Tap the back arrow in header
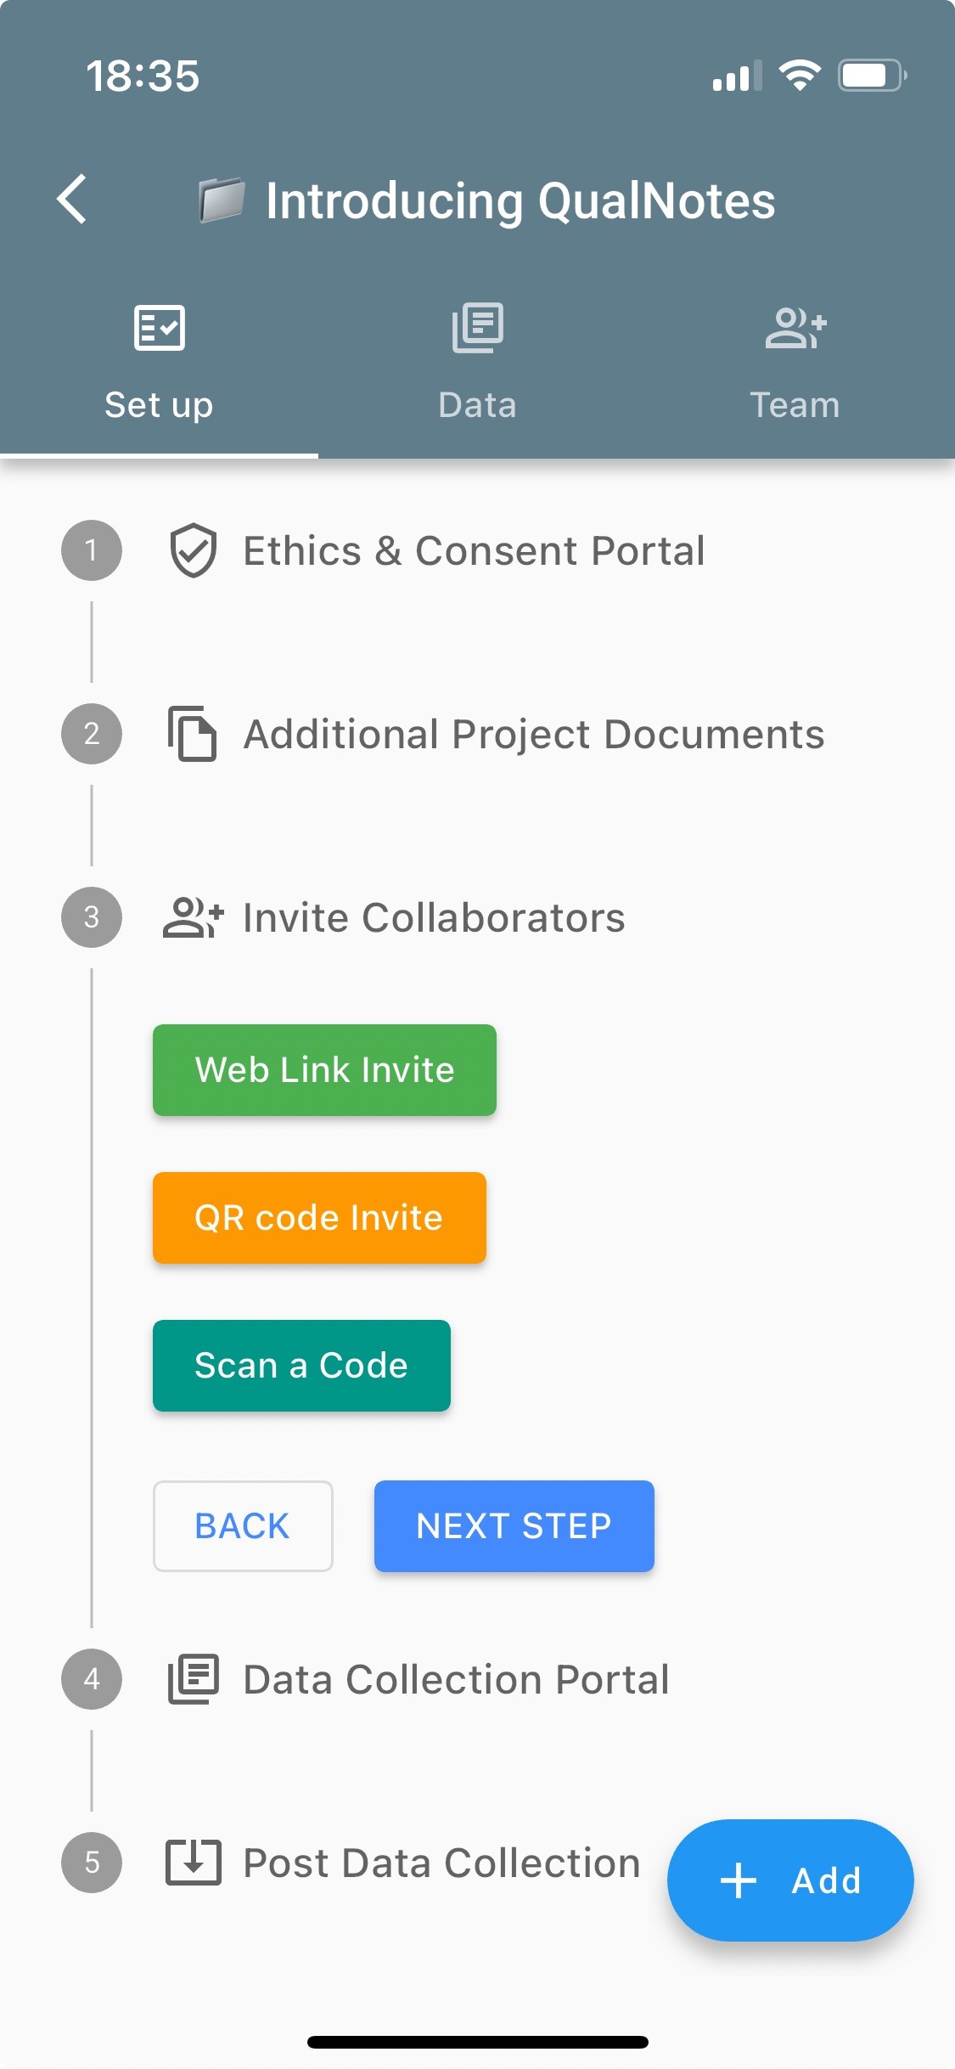This screenshot has height=2069, width=955. (x=73, y=200)
